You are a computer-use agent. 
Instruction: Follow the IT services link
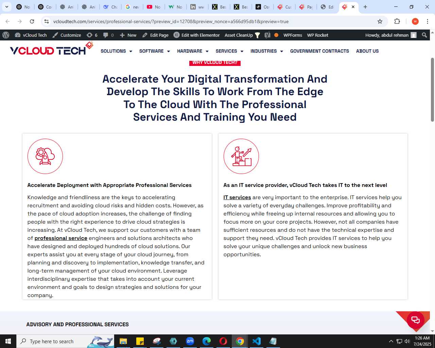(x=237, y=197)
